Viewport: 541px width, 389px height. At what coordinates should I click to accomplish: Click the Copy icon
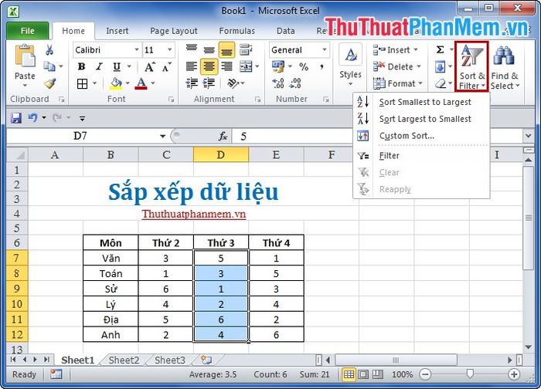49,66
